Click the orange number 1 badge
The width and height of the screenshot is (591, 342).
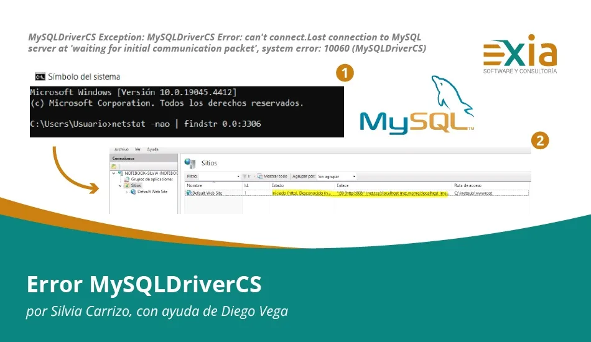pos(345,73)
